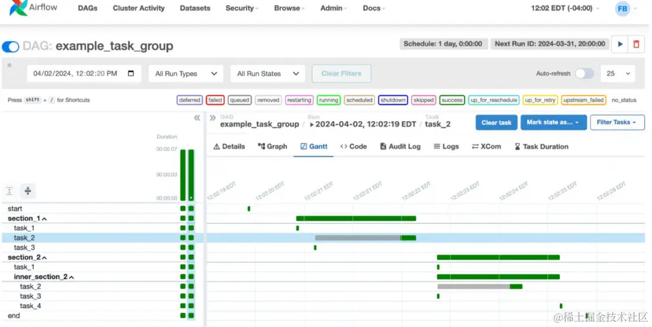The height and width of the screenshot is (327, 652).
Task: Open the All Run Types dropdown
Action: pyautogui.click(x=186, y=74)
